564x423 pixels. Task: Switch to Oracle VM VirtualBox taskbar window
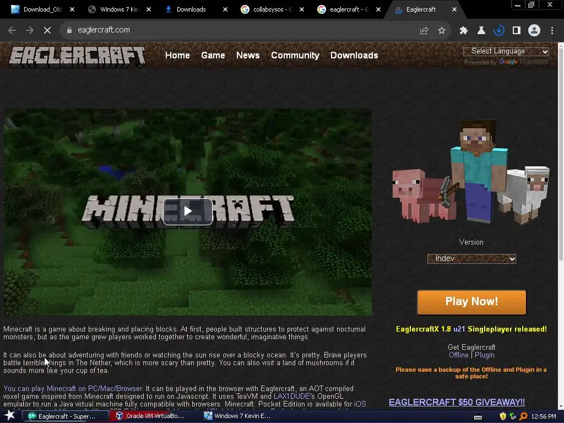154,416
